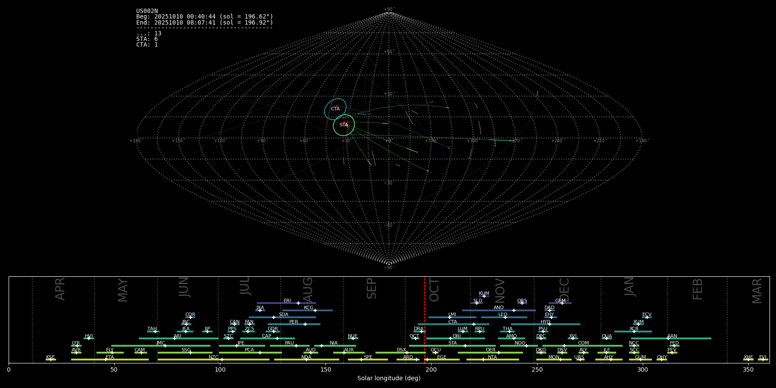Click the LEO shower label in timeline
The width and height of the screenshot is (776, 388).
(503, 315)
